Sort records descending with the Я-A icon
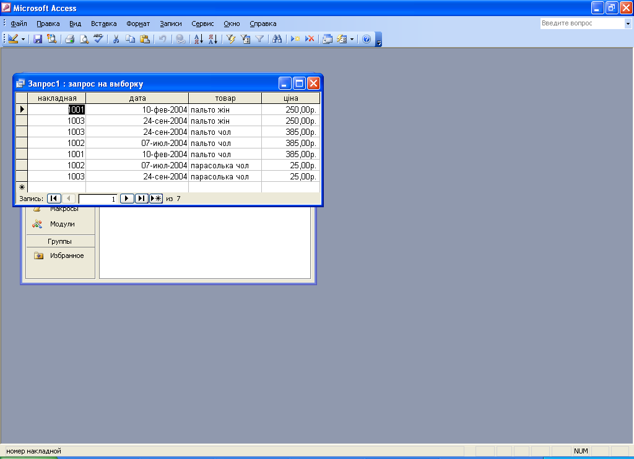 coord(213,39)
